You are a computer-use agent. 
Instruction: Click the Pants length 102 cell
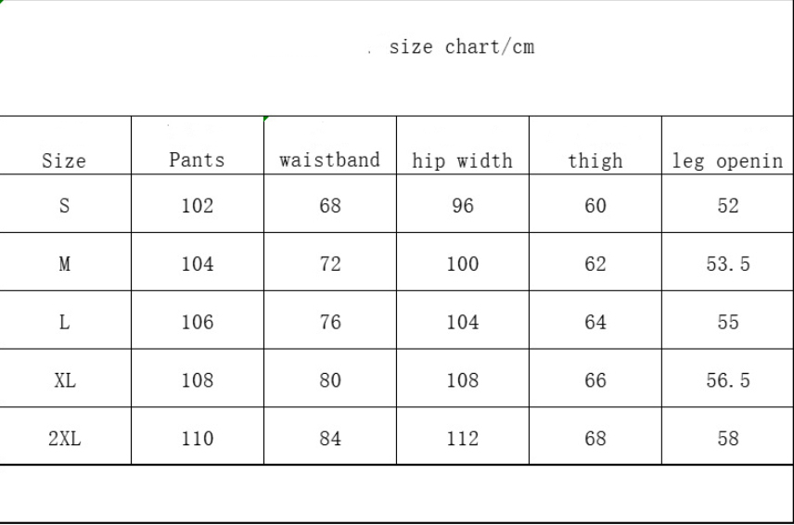click(x=197, y=206)
